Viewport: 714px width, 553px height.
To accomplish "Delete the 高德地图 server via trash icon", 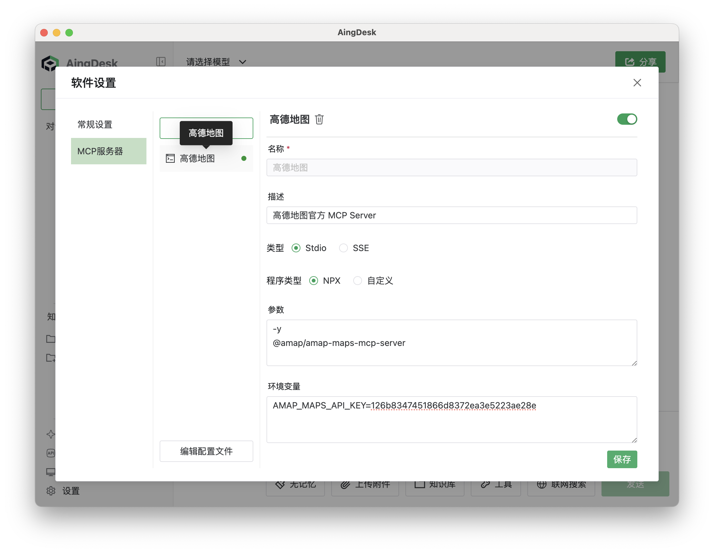I will (319, 120).
